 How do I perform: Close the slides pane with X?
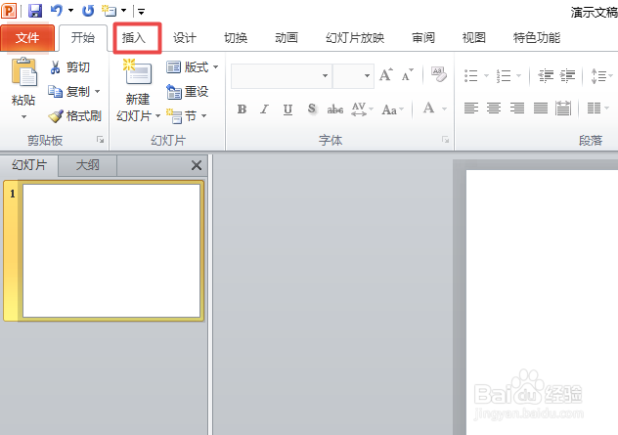[197, 165]
